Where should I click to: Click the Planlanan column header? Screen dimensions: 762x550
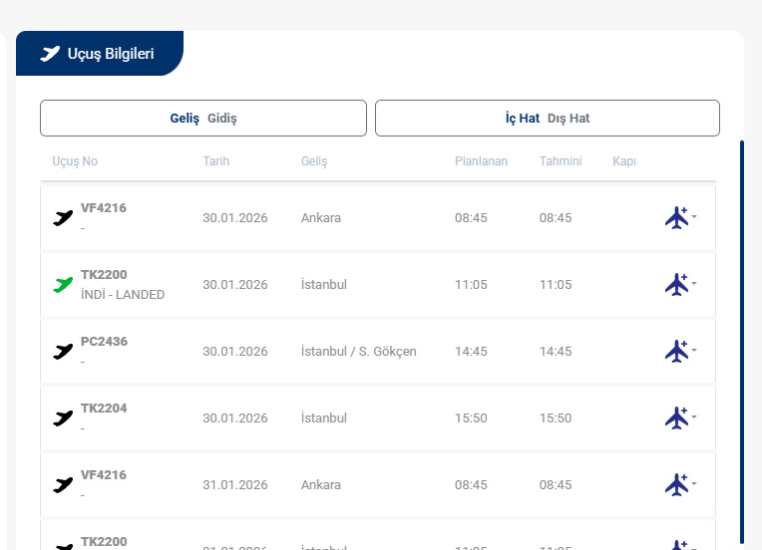(481, 161)
